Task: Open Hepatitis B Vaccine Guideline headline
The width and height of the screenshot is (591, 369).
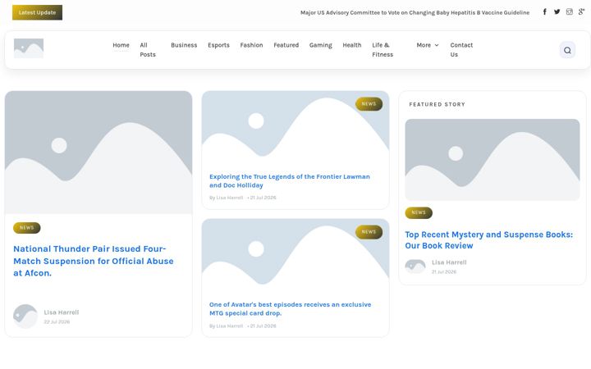Action: click(x=415, y=12)
